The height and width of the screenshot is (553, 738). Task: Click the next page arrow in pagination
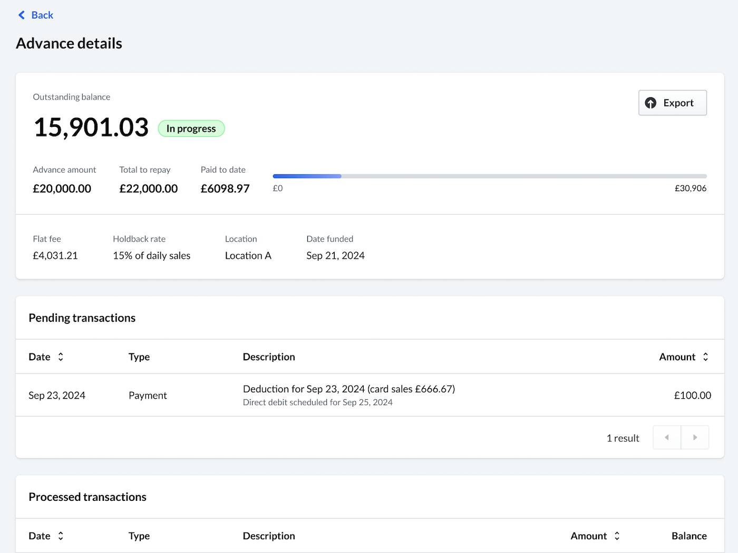pyautogui.click(x=695, y=437)
